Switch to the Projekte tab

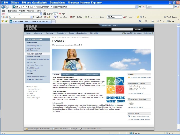click(66, 74)
